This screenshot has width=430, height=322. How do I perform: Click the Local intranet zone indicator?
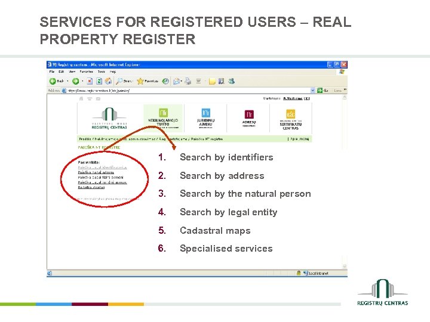(316, 273)
